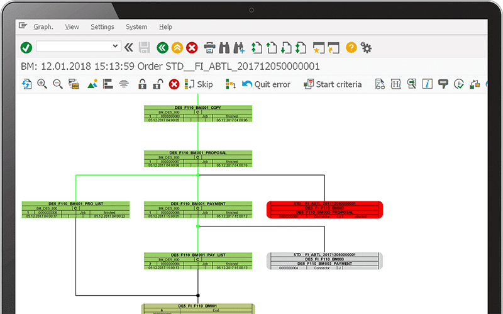Click the open padlock unlock icon
Image resolution: width=503 pixels, height=314 pixels.
[158, 84]
